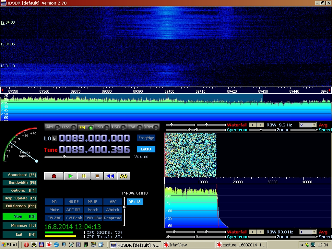Click Minimize [F3] button
The width and height of the screenshot is (332, 249).
[20, 226]
